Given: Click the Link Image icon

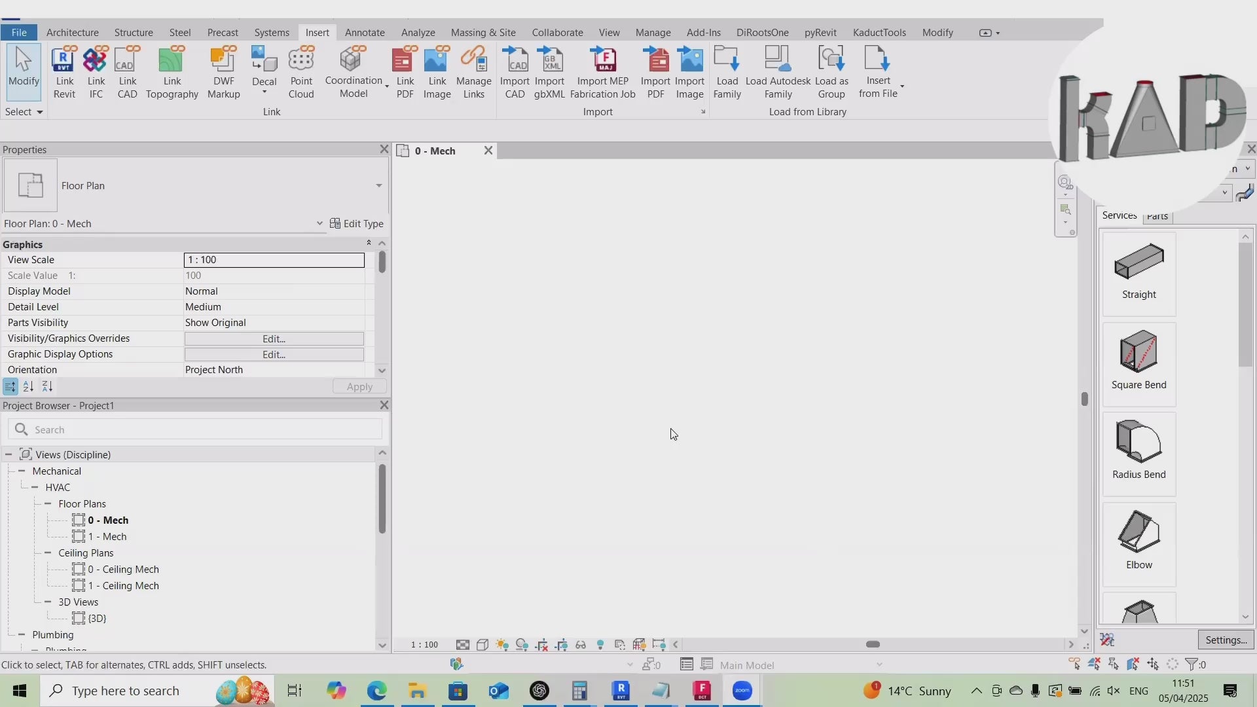Looking at the screenshot, I should click(x=437, y=72).
